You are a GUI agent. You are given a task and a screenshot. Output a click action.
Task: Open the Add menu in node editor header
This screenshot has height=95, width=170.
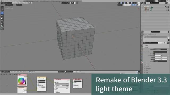[18, 72]
